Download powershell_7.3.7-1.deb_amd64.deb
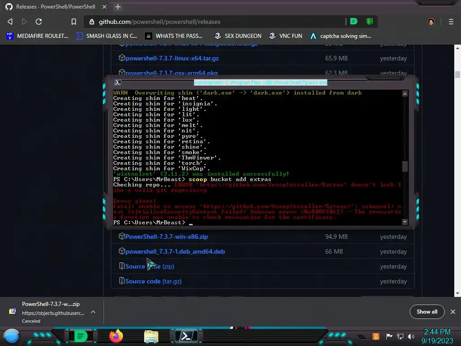This screenshot has height=346, width=461. tap(175, 251)
